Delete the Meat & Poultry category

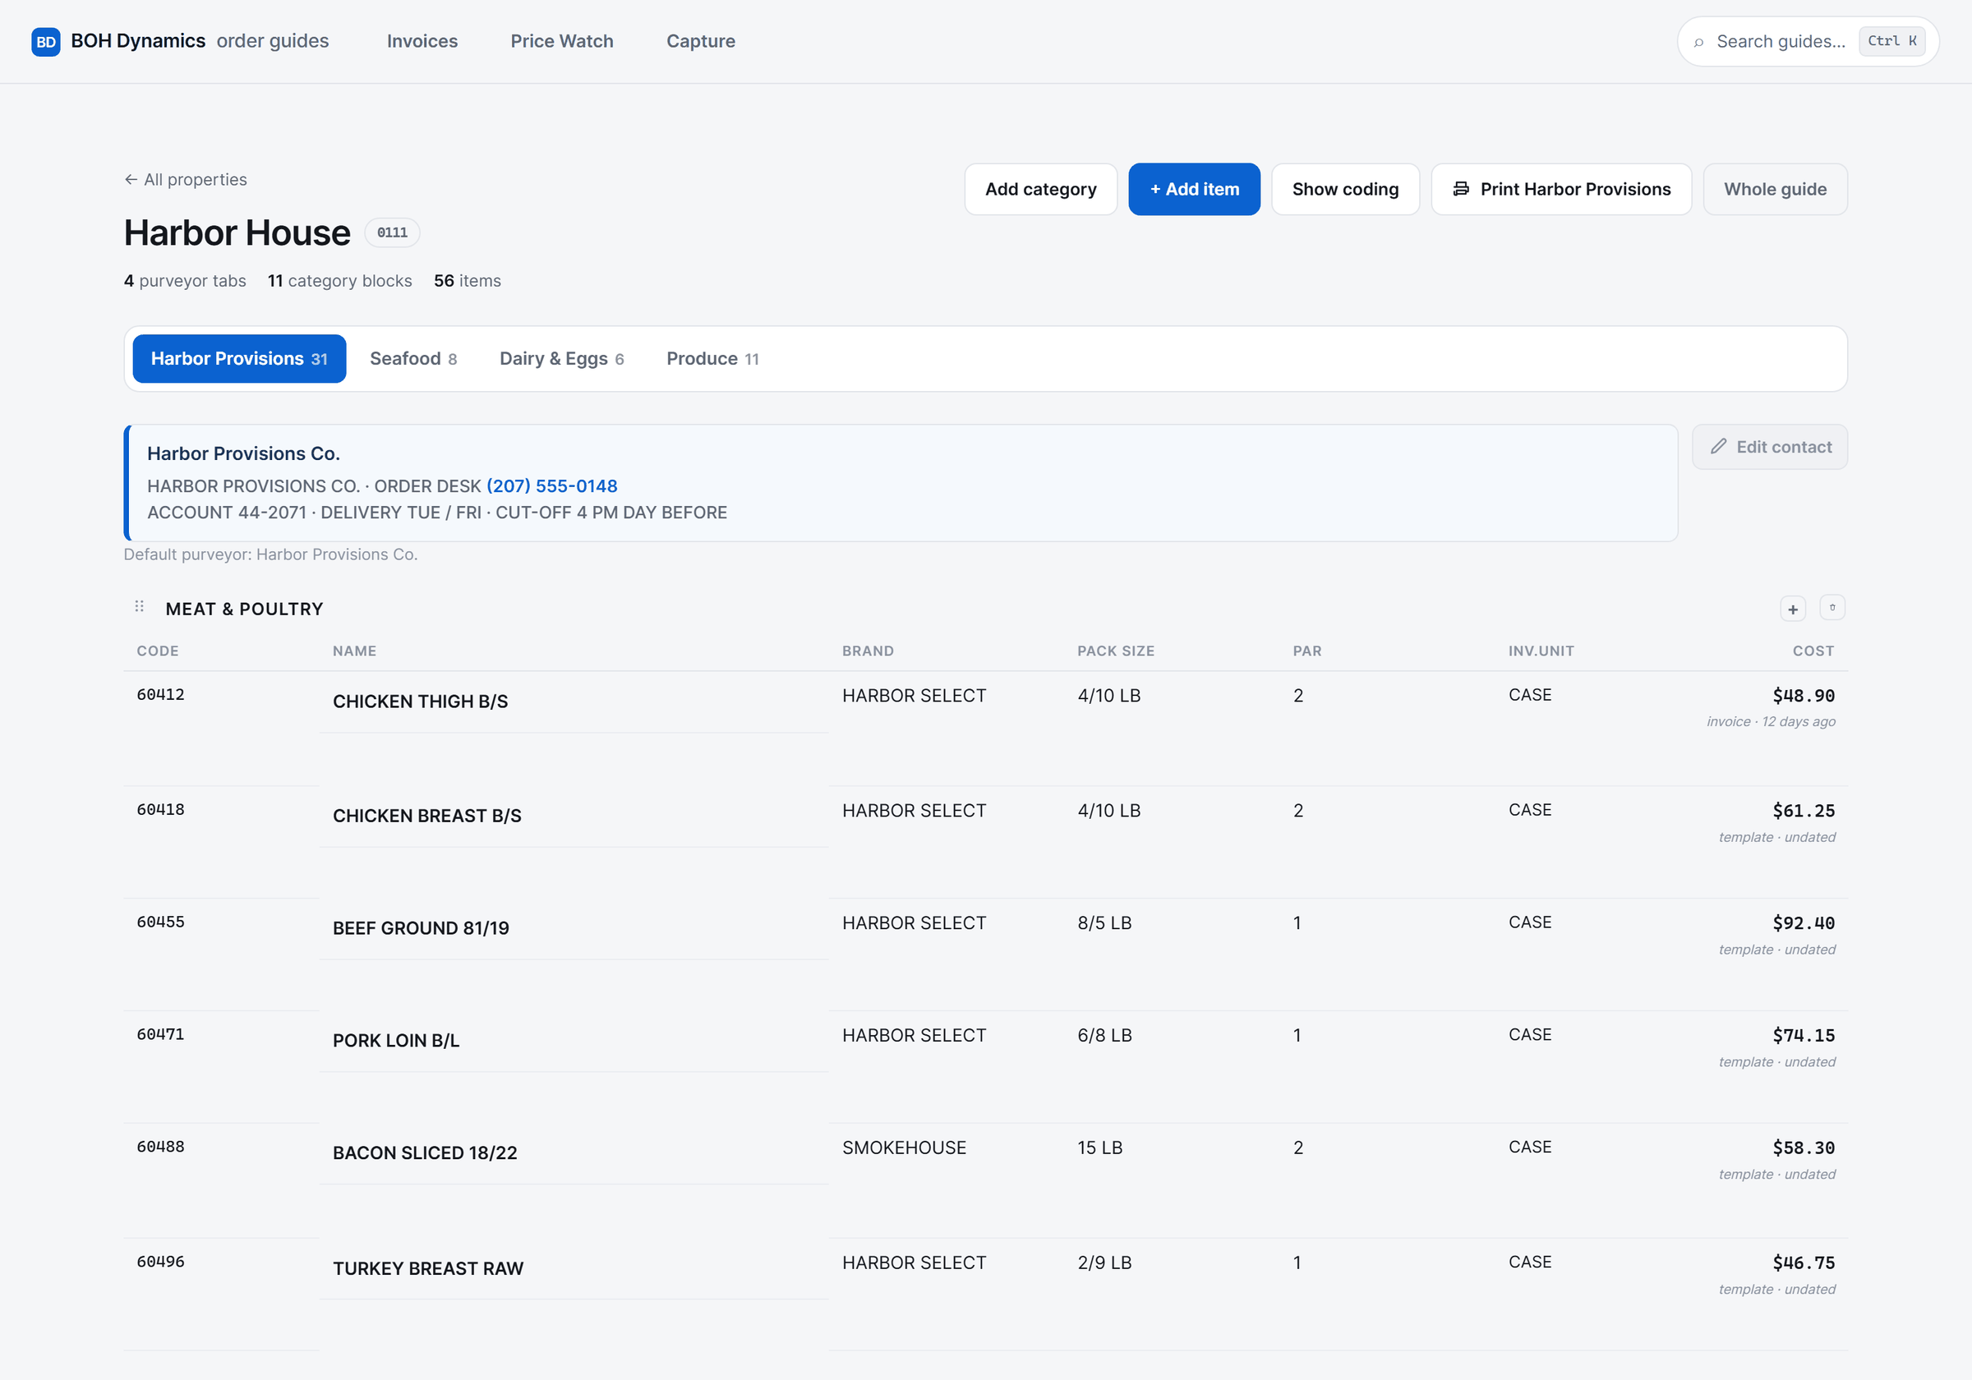[1832, 607]
